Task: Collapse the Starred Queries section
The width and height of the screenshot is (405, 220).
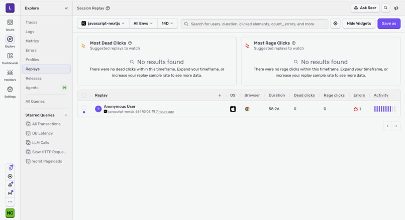Action: pos(66,115)
